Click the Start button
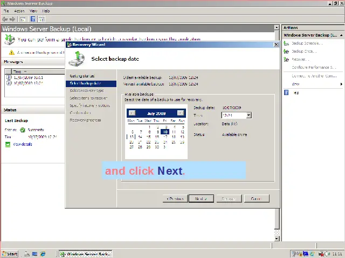The image size is (345, 258). (10, 254)
